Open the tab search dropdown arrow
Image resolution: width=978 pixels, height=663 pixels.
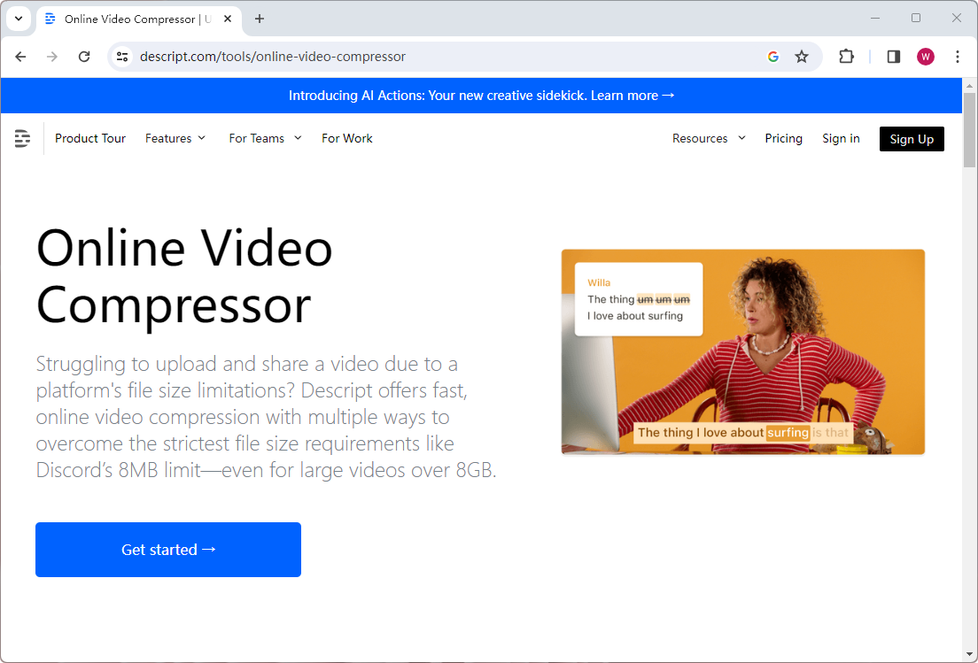tap(19, 19)
